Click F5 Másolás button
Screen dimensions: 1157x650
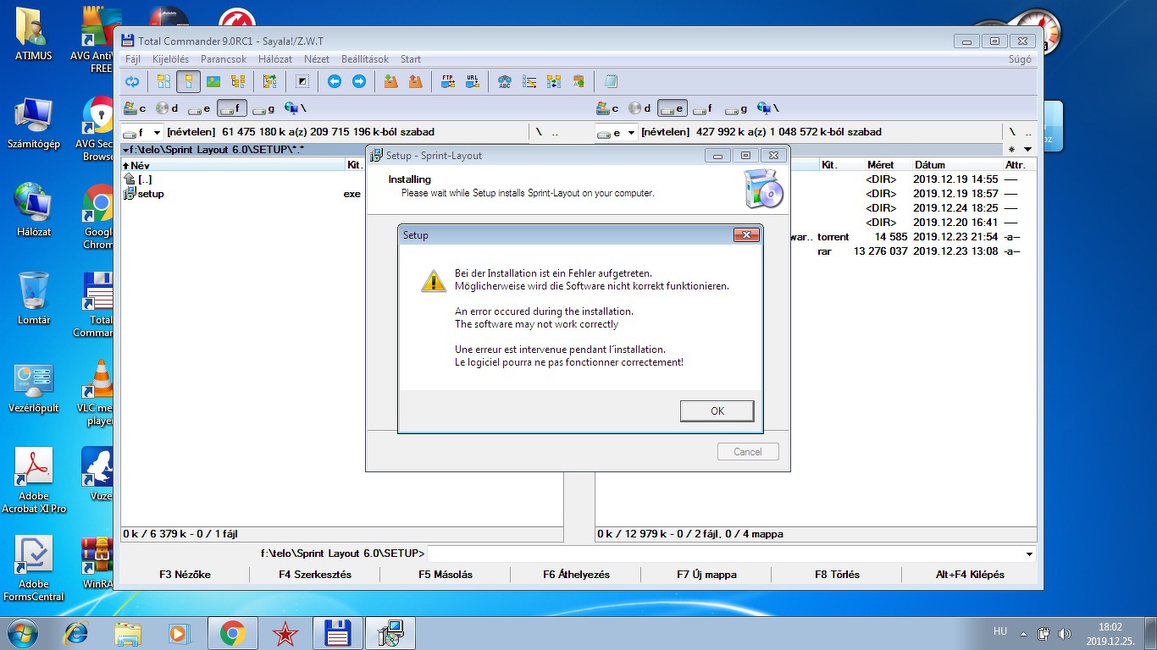[x=446, y=575]
